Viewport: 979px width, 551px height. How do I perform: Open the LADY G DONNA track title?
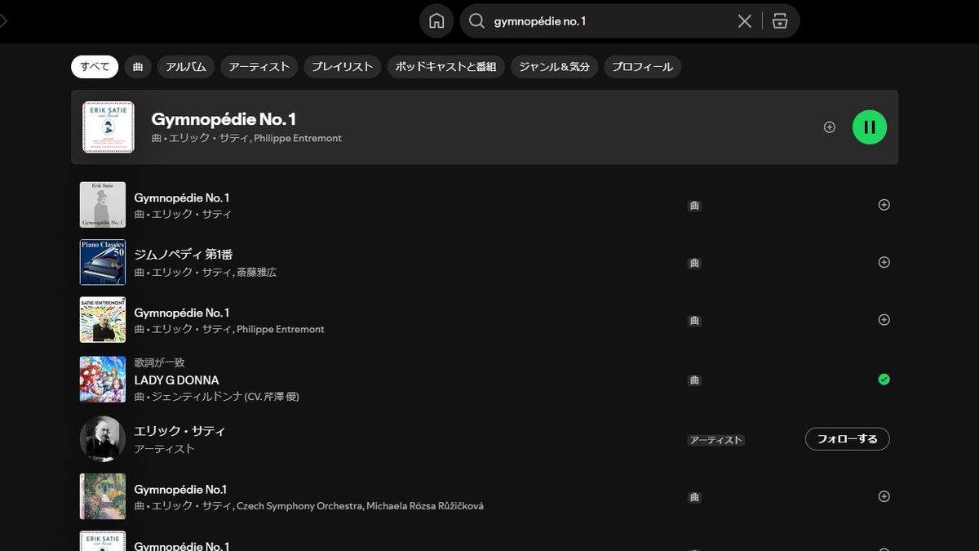click(176, 380)
